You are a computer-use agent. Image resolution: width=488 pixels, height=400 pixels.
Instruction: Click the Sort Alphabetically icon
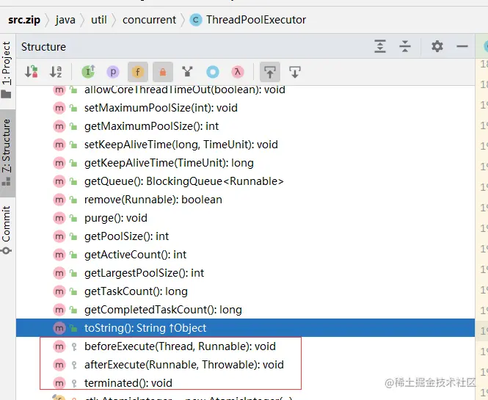click(x=56, y=72)
